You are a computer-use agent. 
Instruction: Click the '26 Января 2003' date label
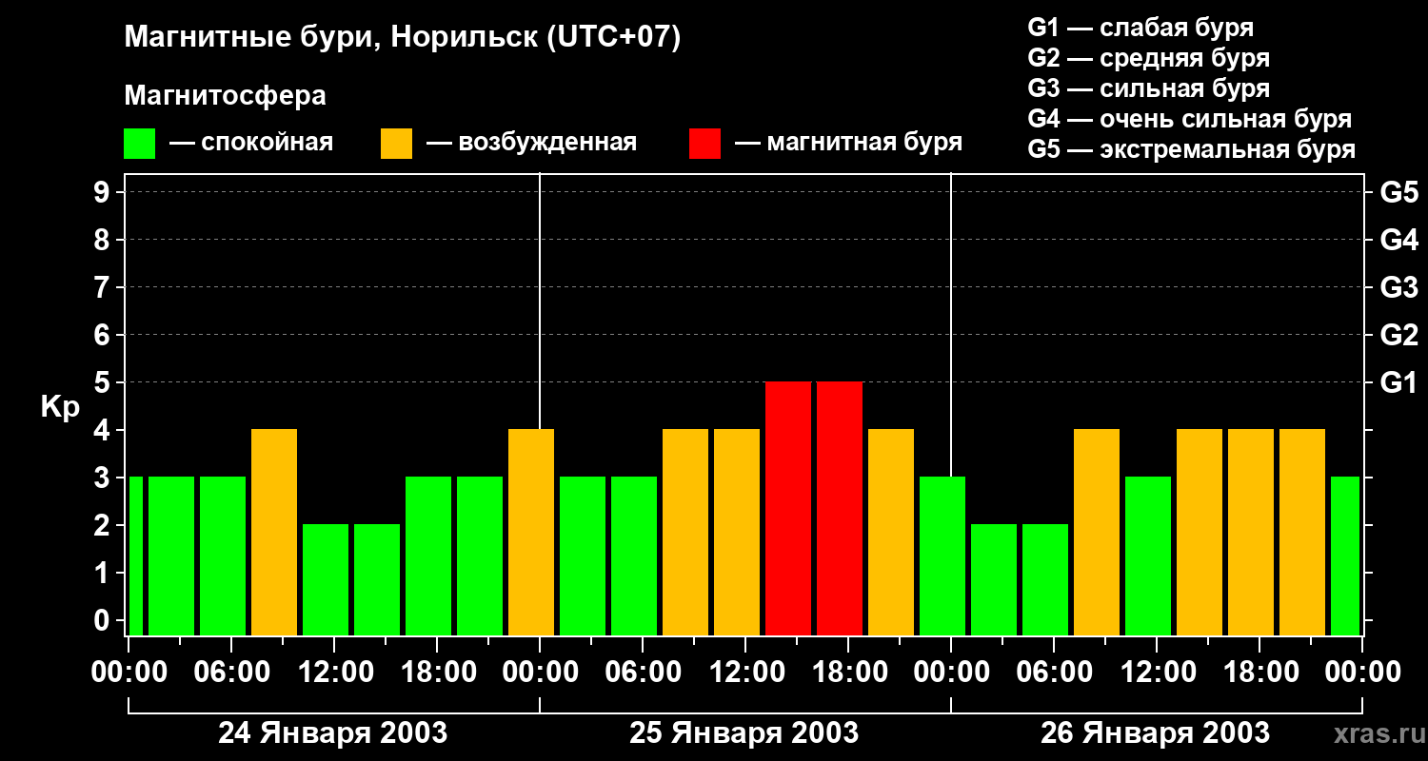point(1155,733)
